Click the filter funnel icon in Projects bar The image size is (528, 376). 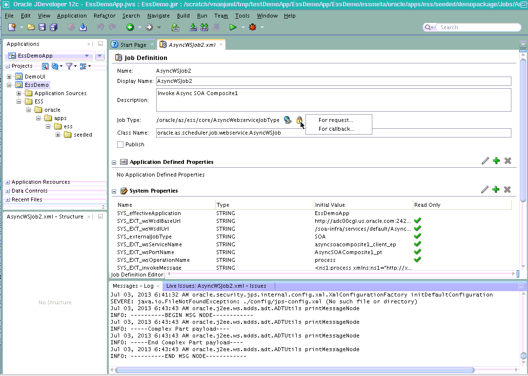point(69,66)
